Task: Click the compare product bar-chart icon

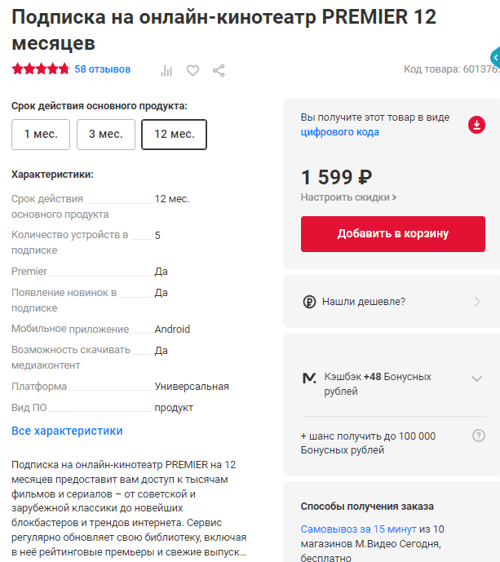Action: (166, 70)
